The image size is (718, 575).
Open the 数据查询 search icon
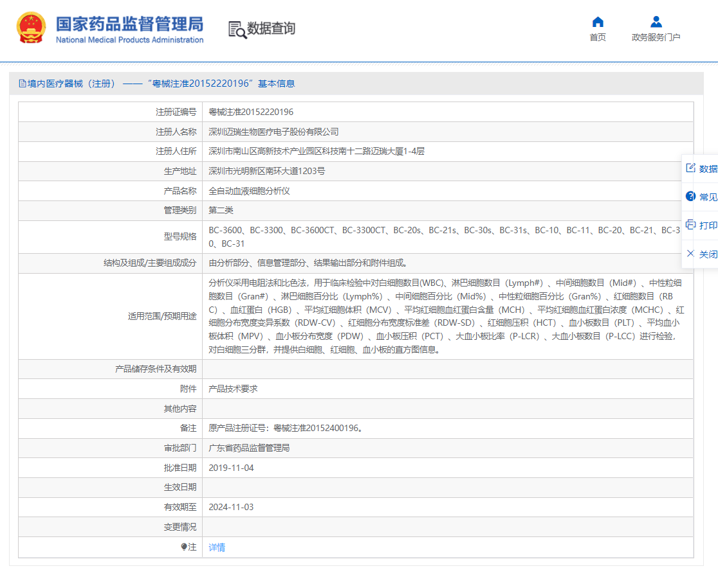click(237, 30)
